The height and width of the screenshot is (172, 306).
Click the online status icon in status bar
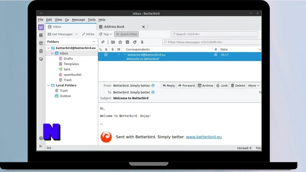pos(49,148)
